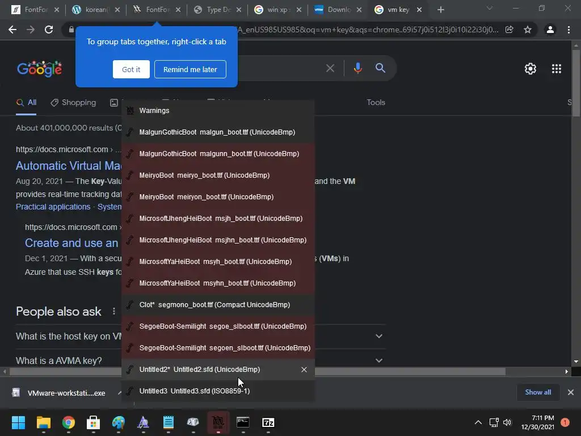581x436 pixels.
Task: Open search Tools
Action: (x=376, y=102)
